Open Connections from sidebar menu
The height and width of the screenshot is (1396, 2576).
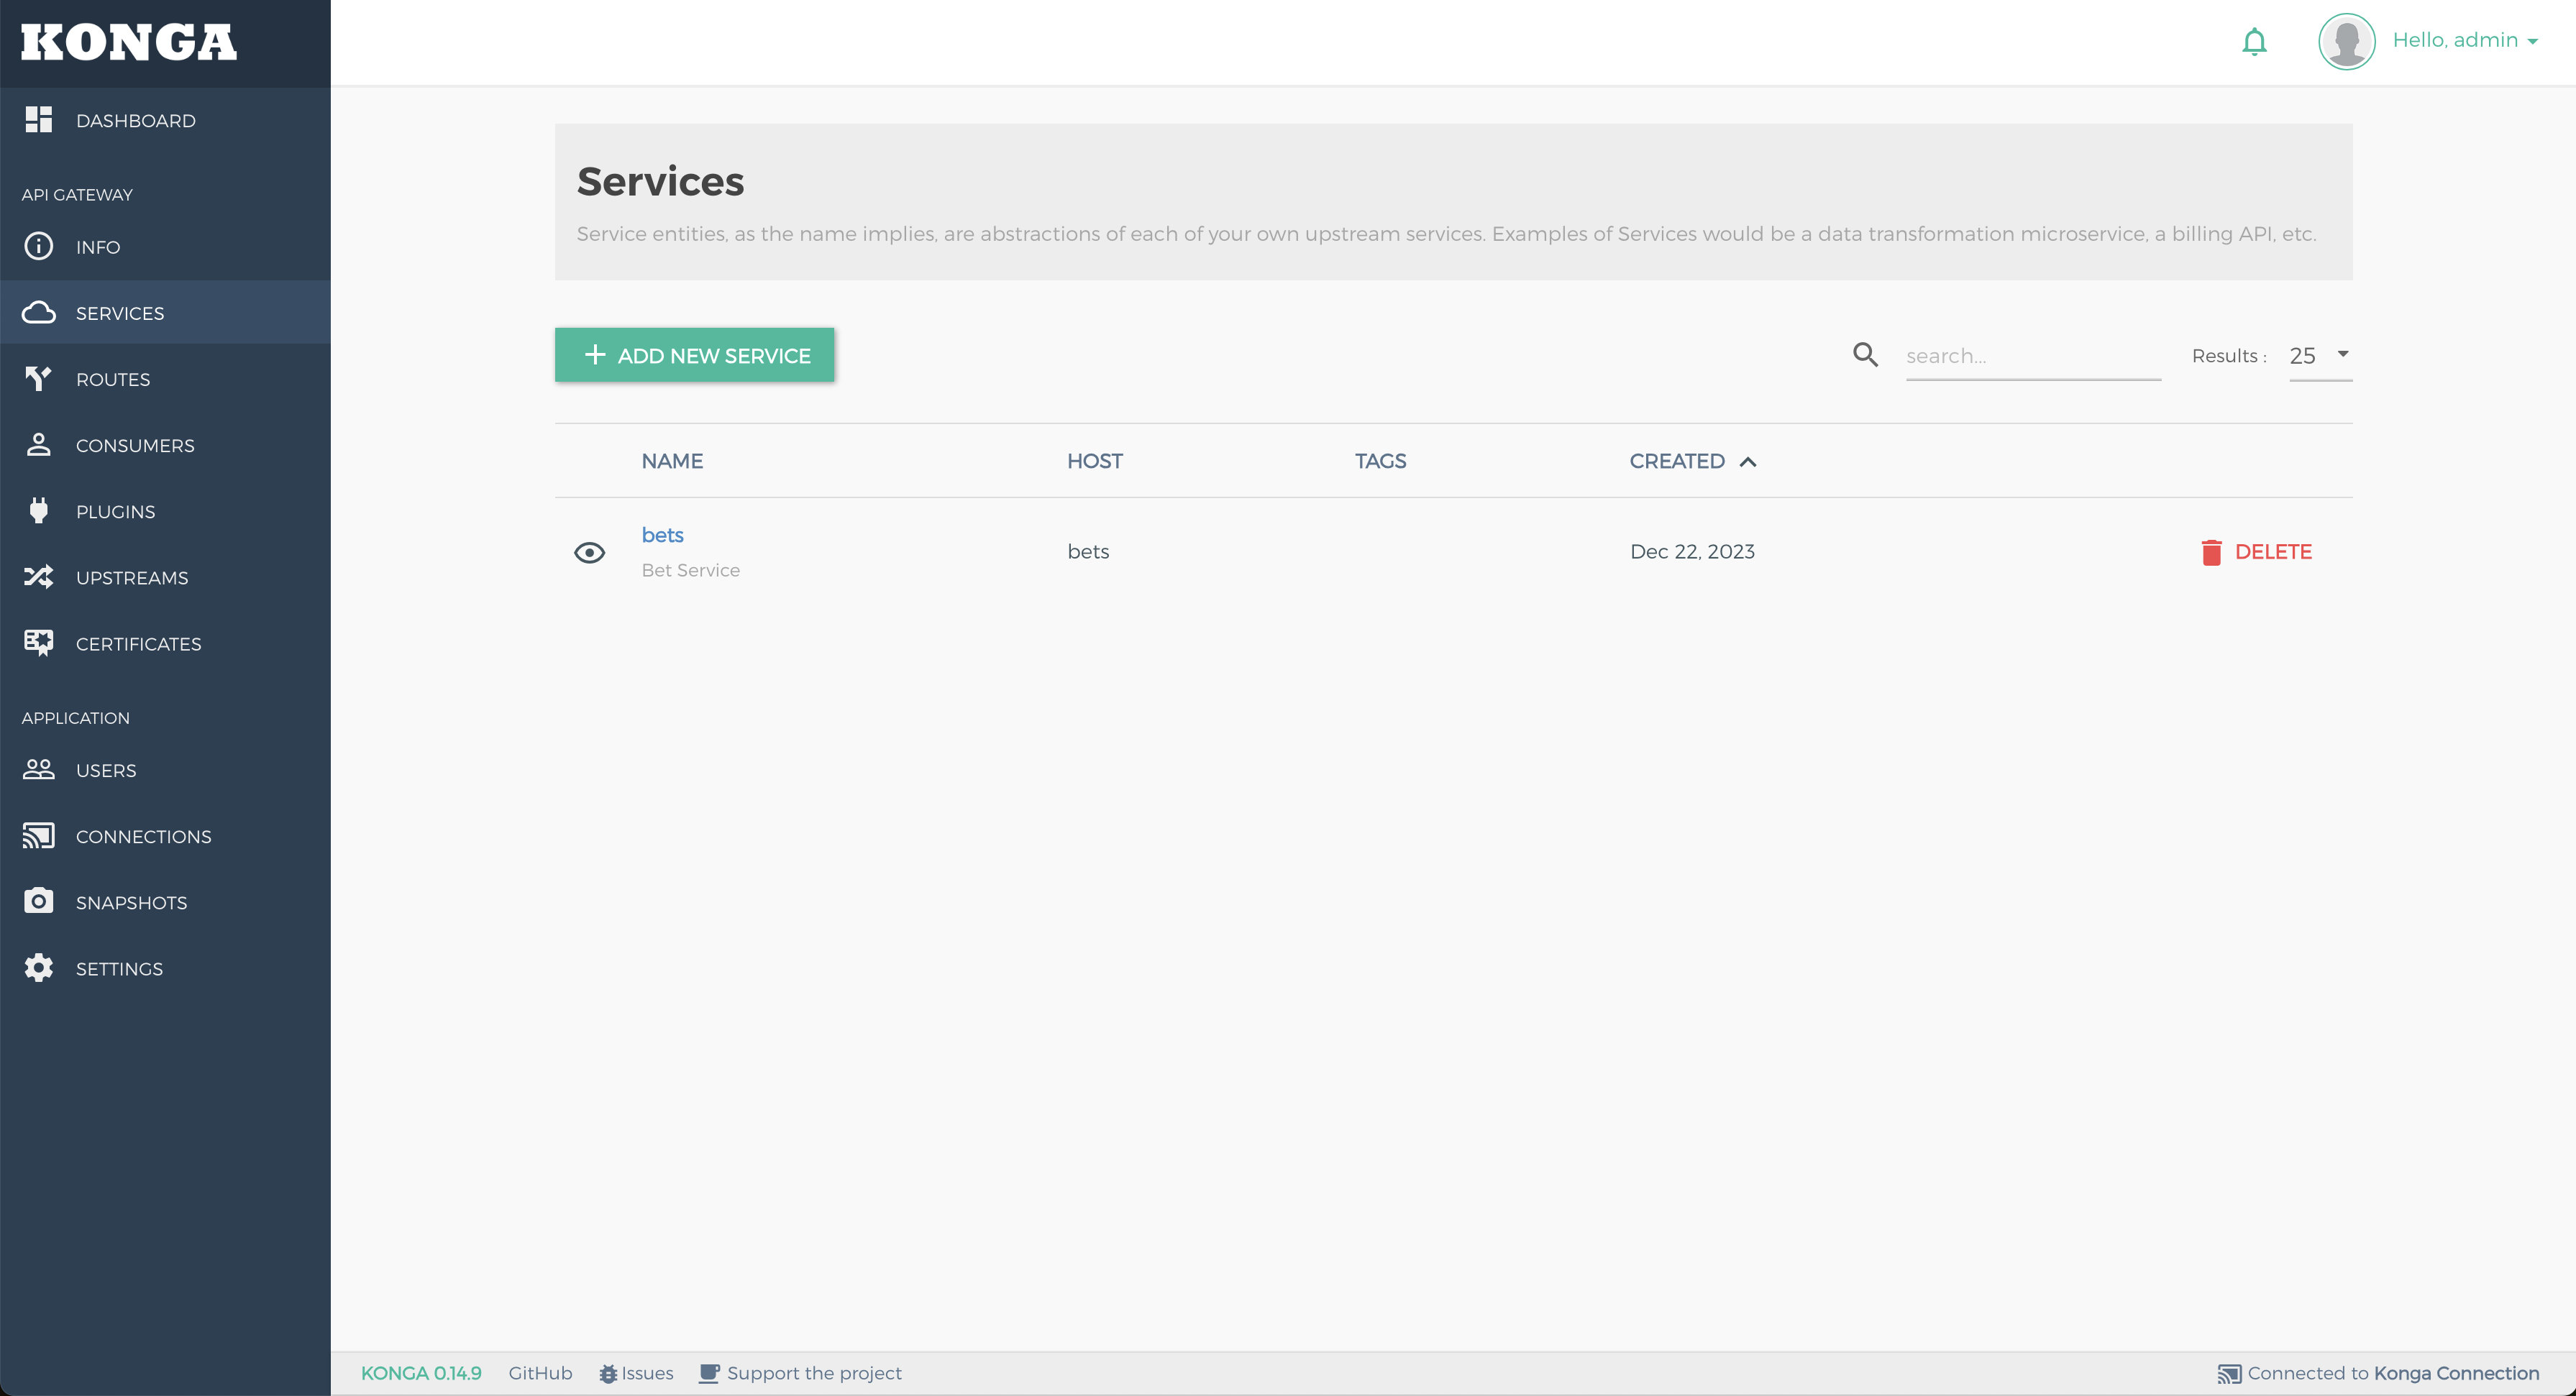click(x=143, y=837)
